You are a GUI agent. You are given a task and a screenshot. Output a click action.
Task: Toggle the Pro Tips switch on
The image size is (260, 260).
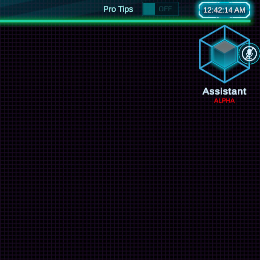click(x=160, y=9)
